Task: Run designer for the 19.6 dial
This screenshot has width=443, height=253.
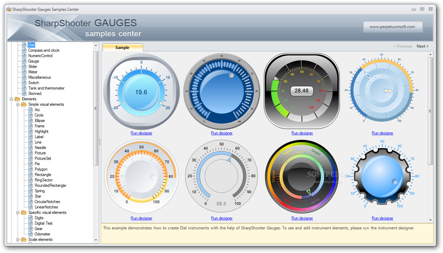Action: click(141, 133)
